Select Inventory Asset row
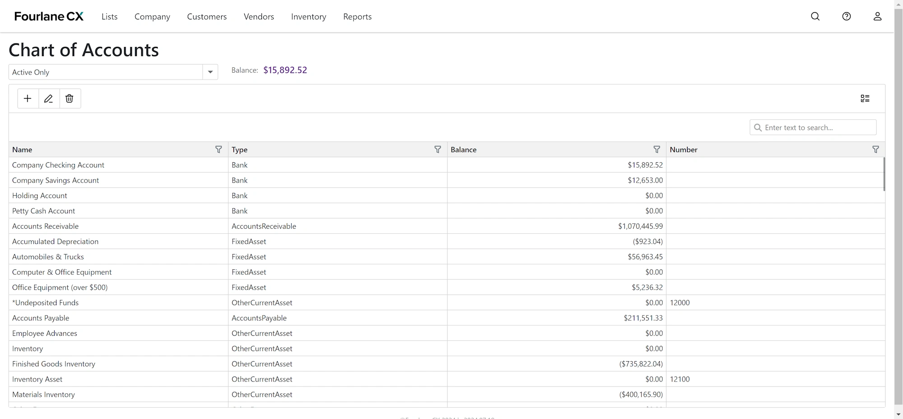 [x=447, y=379]
